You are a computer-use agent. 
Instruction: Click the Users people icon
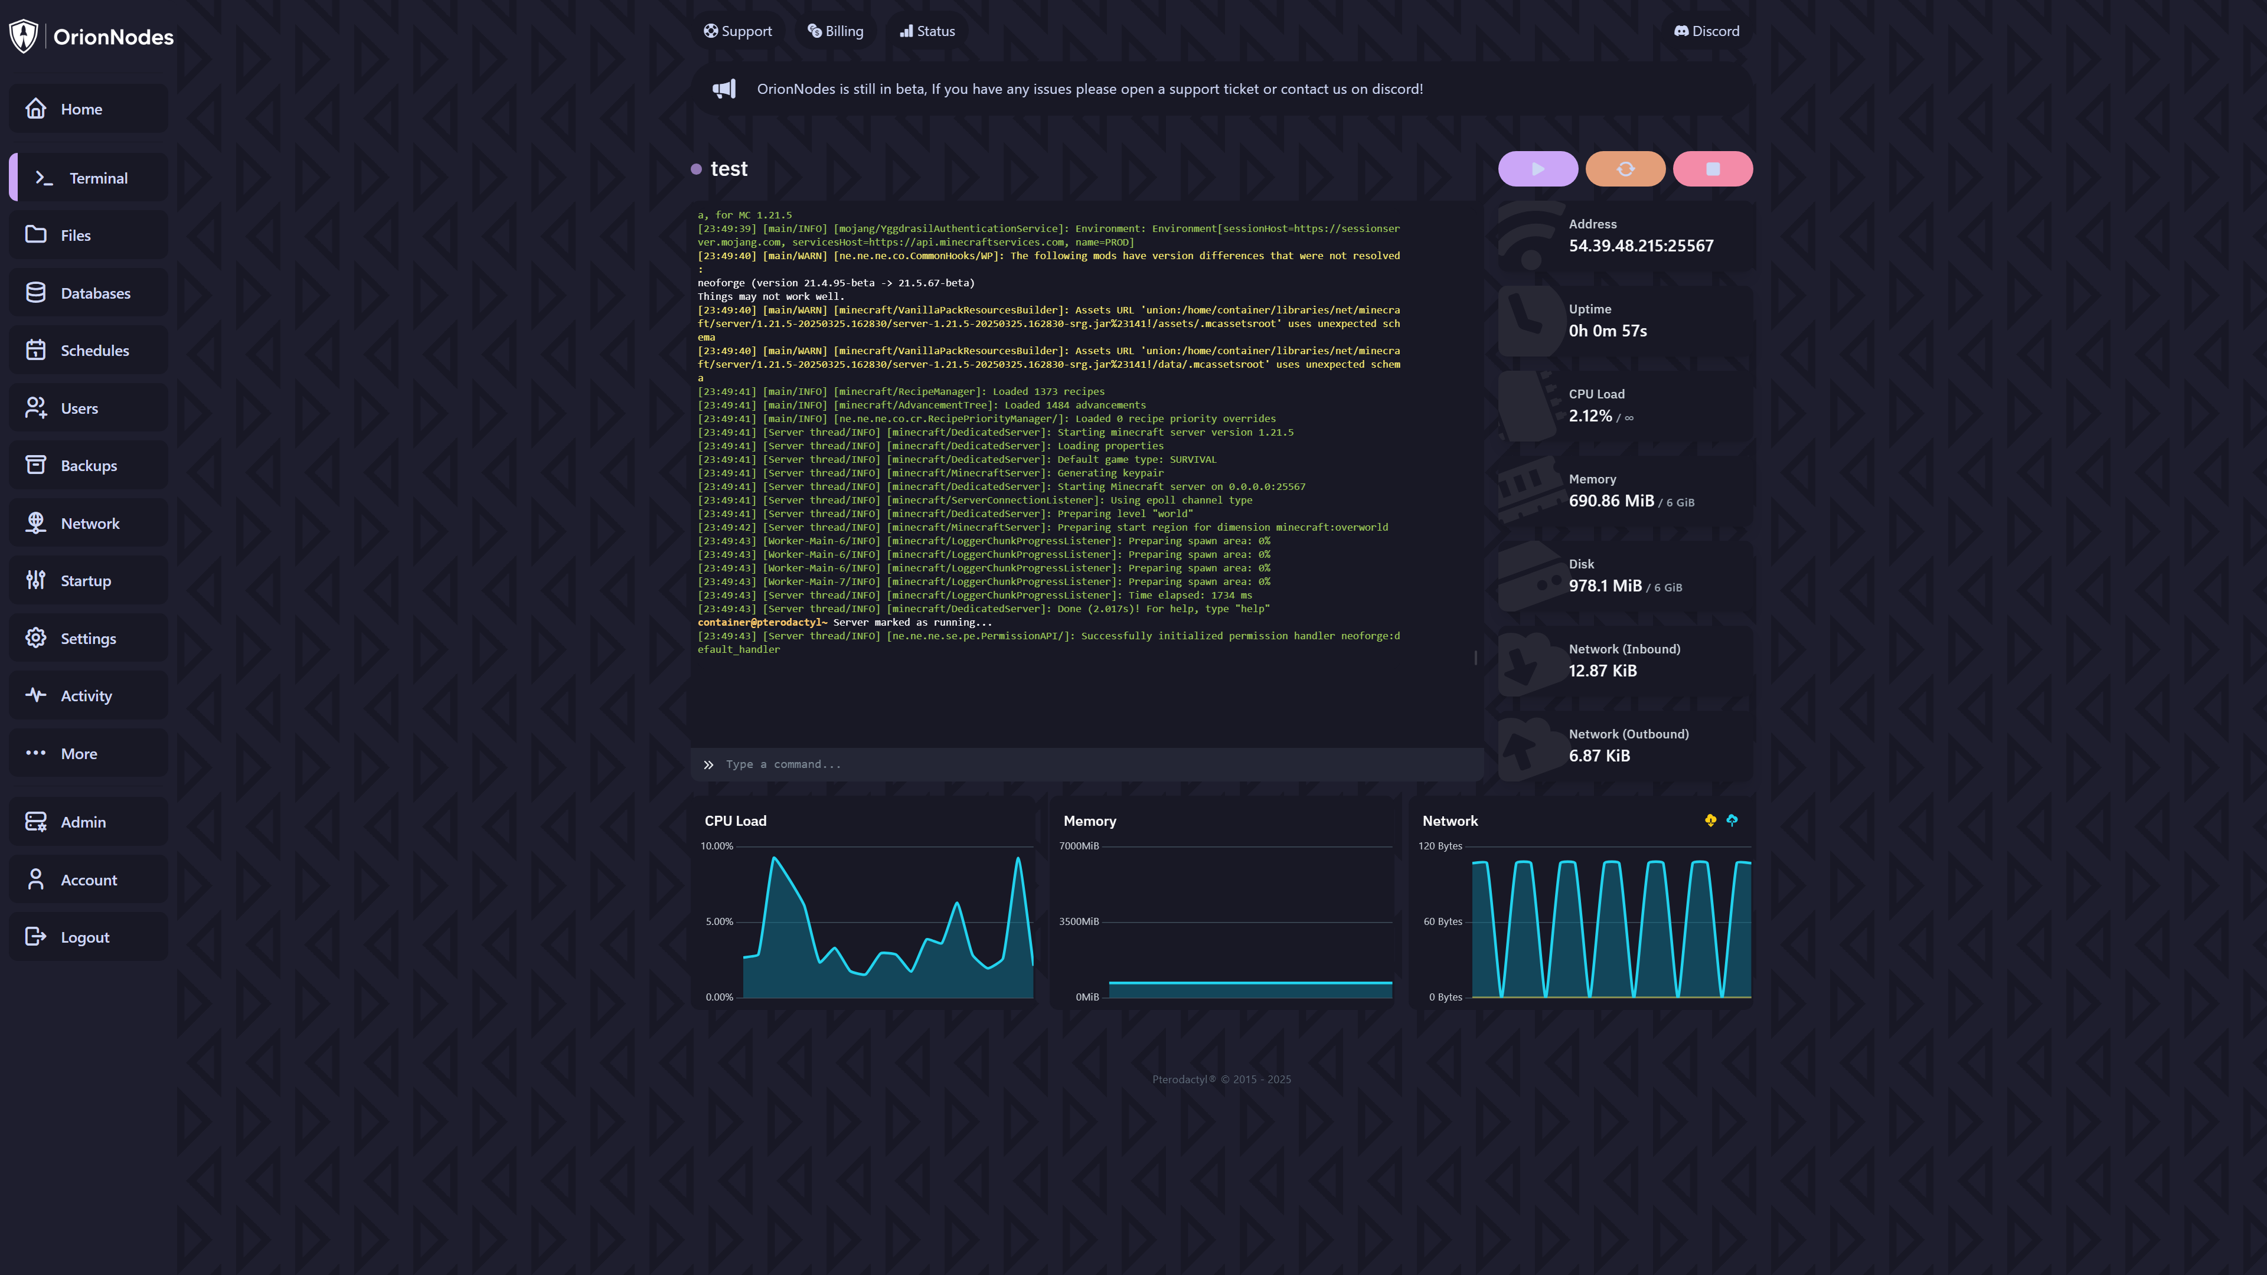(x=35, y=407)
